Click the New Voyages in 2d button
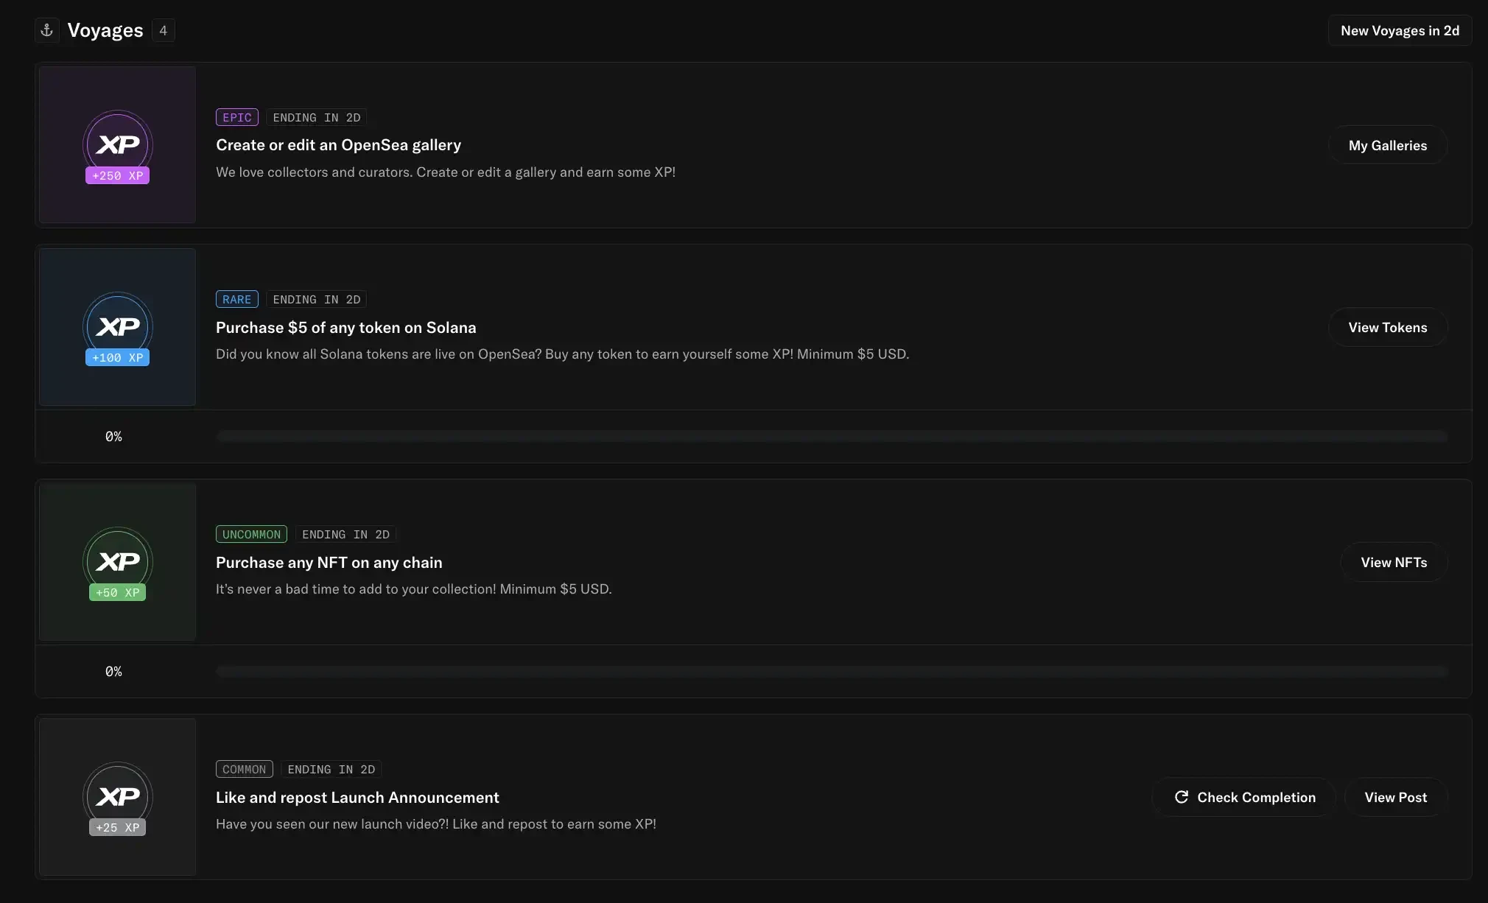The image size is (1488, 903). [x=1399, y=30]
